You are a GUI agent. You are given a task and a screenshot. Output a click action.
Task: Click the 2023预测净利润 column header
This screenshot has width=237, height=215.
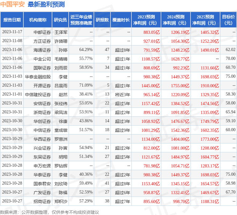click(x=146, y=20)
